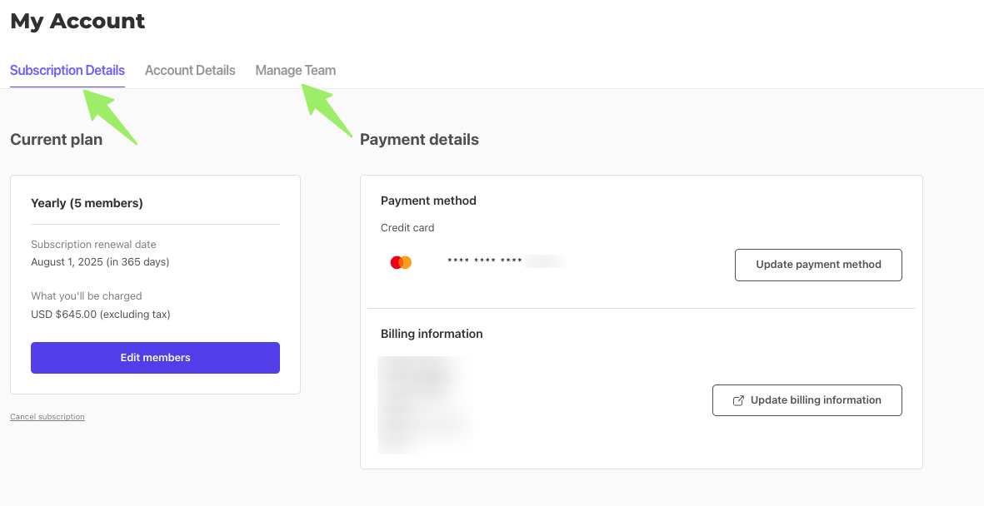The width and height of the screenshot is (984, 506).
Task: Click the external-link icon on Update billing information
Action: (738, 400)
